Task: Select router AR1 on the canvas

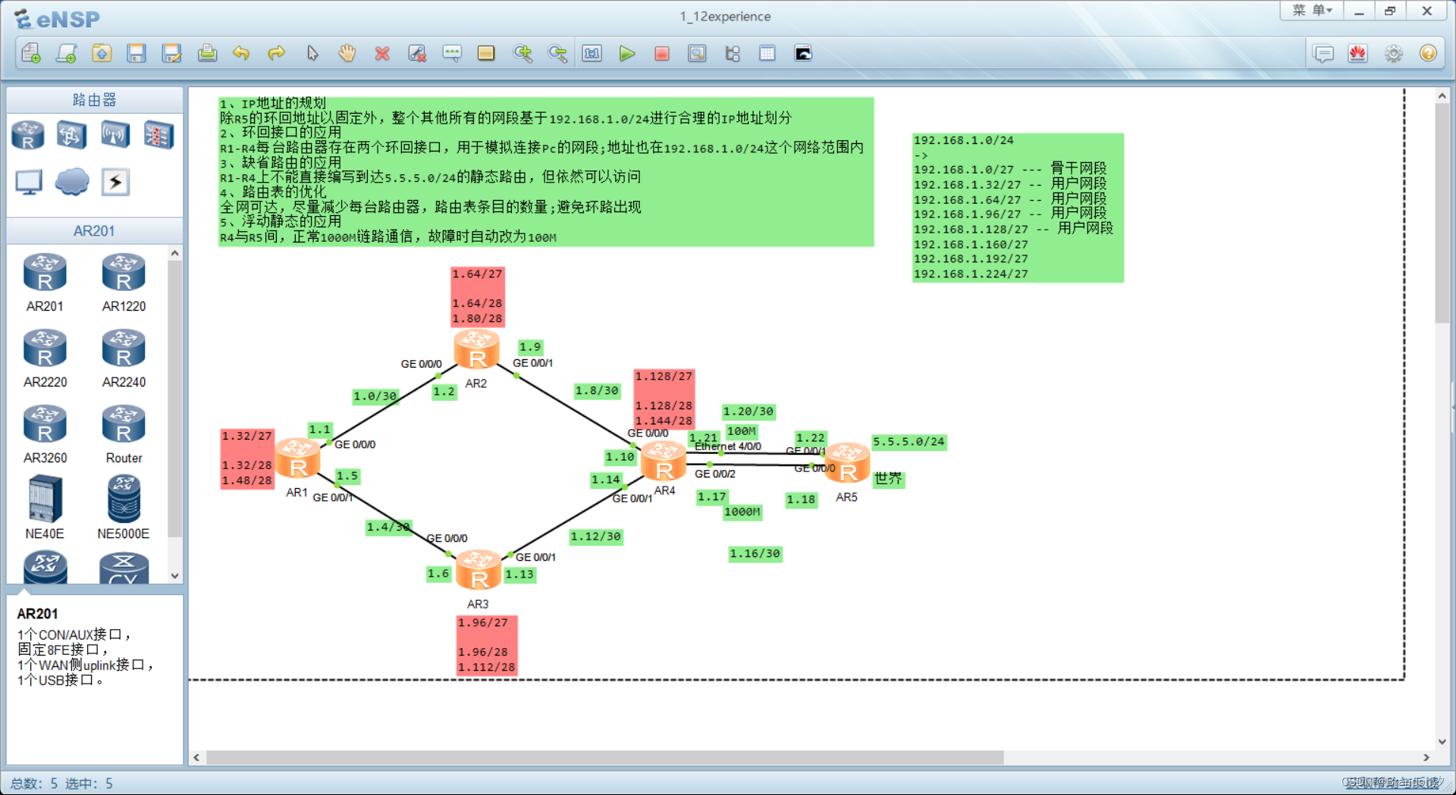Action: (x=297, y=459)
